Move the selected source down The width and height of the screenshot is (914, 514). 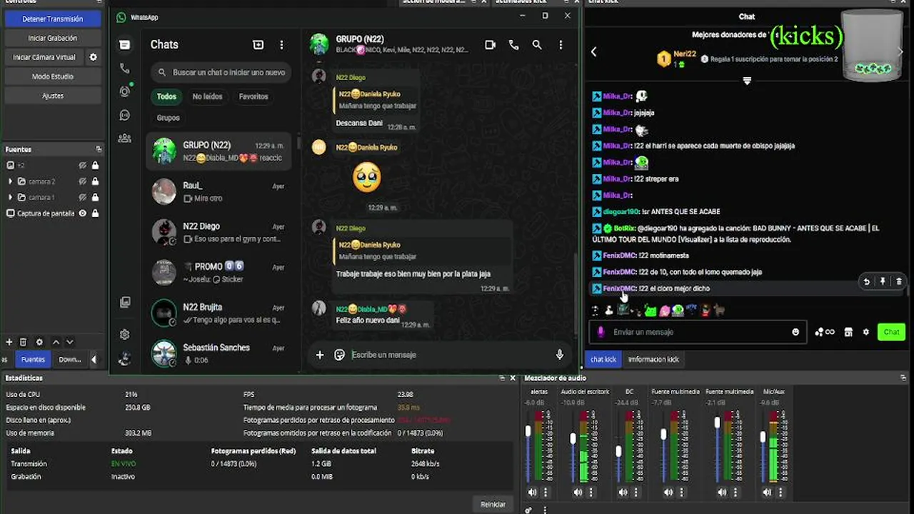pos(69,343)
